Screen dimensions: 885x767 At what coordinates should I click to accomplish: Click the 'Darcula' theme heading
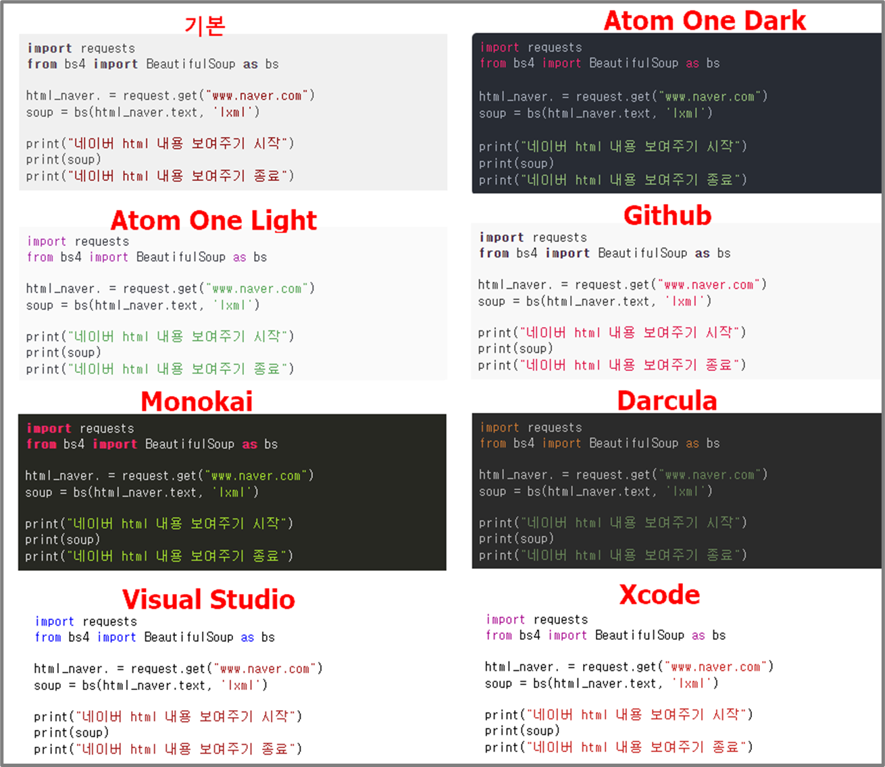click(x=667, y=401)
